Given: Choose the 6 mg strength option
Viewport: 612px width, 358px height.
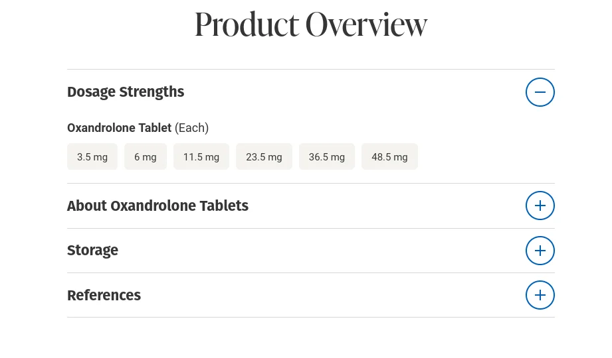Looking at the screenshot, I should point(146,157).
